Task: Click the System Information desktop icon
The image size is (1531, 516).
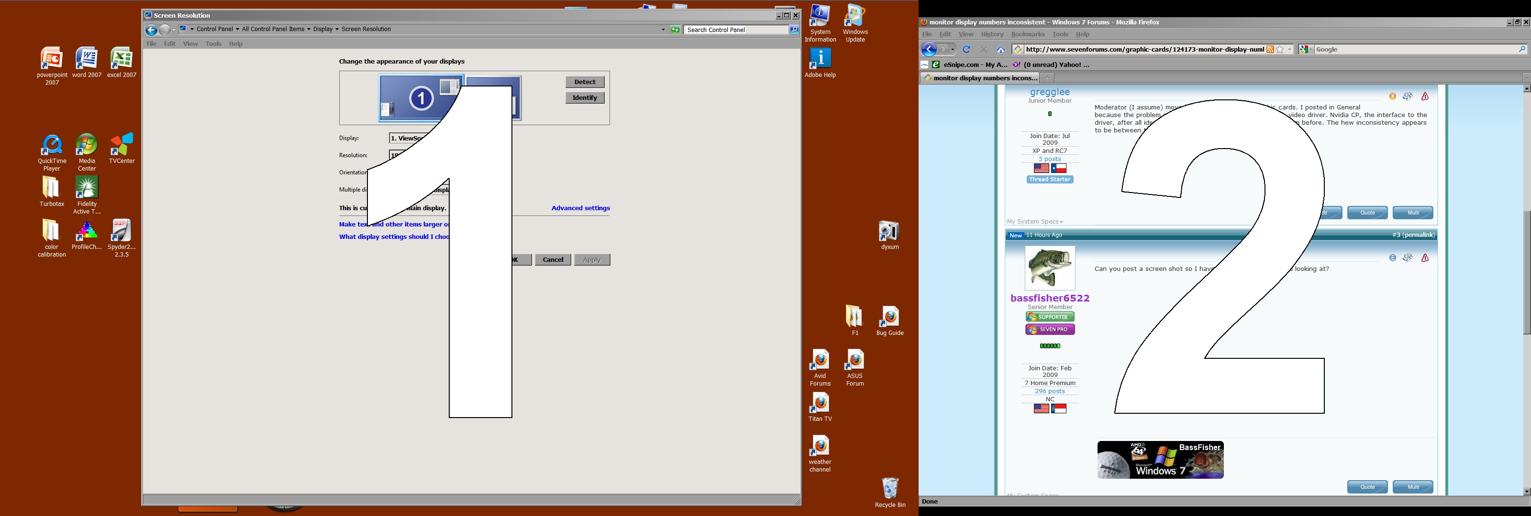Action: (x=820, y=23)
